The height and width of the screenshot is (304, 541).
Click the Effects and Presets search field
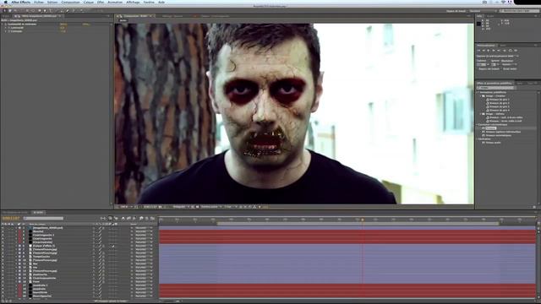[x=495, y=88]
